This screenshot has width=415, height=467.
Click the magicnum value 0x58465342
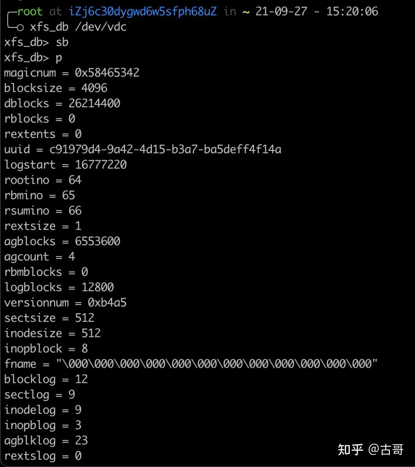coord(107,73)
